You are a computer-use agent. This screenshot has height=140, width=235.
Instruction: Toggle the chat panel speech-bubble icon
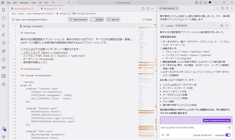click(x=210, y=2)
